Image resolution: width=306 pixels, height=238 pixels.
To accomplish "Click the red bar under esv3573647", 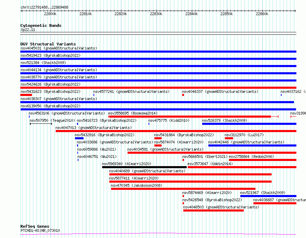I will pyautogui.click(x=242, y=167).
